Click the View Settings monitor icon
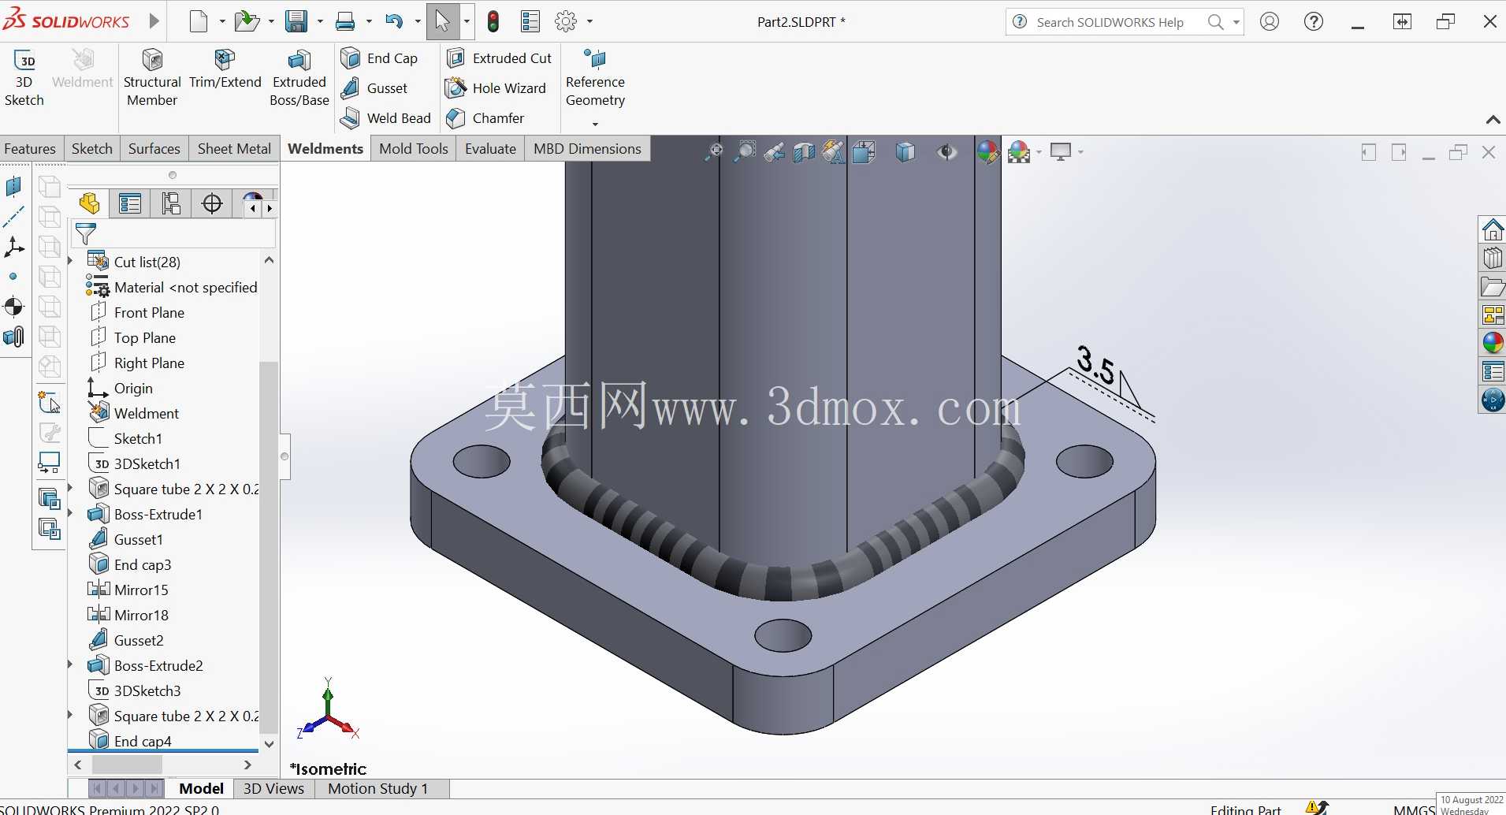 1061,151
